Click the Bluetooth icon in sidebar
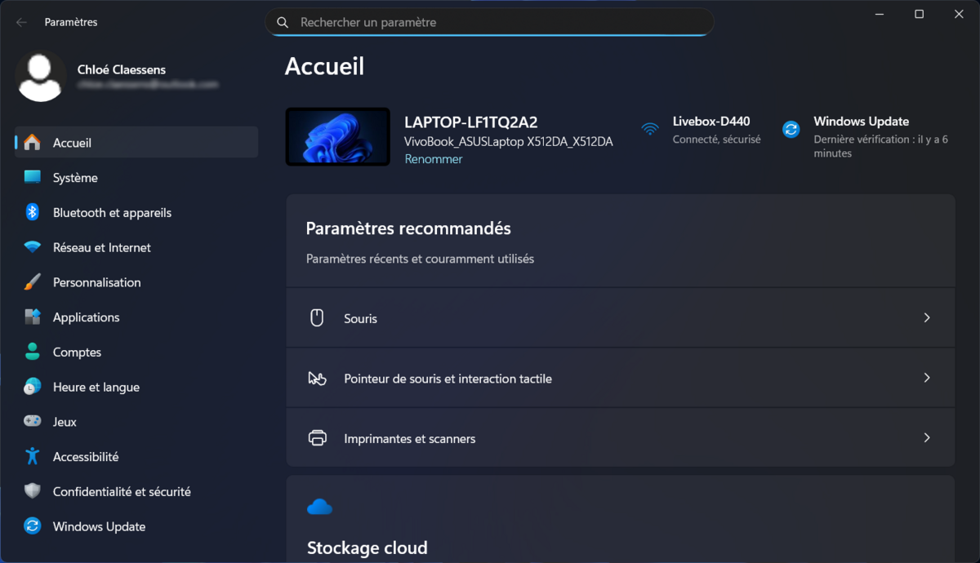Image resolution: width=980 pixels, height=563 pixels. 32,212
